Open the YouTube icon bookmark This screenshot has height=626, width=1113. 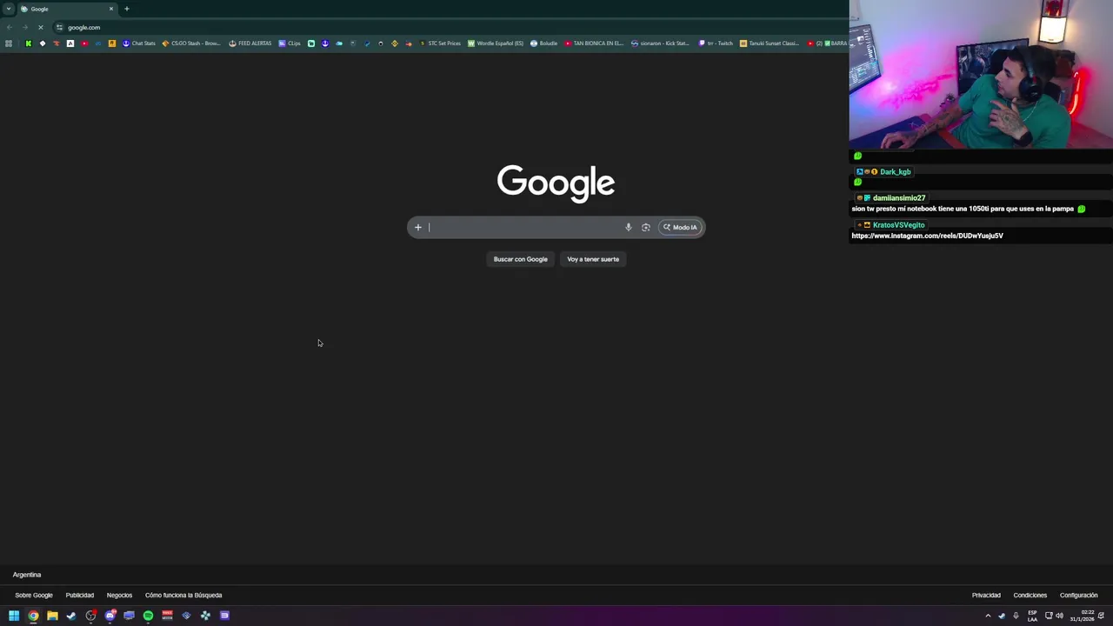[84, 43]
